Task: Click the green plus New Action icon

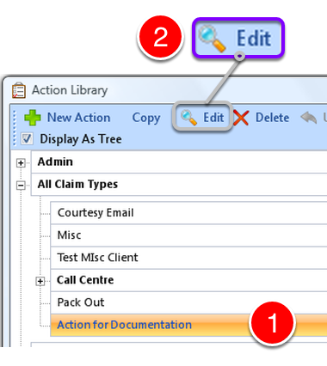Action: (33, 118)
